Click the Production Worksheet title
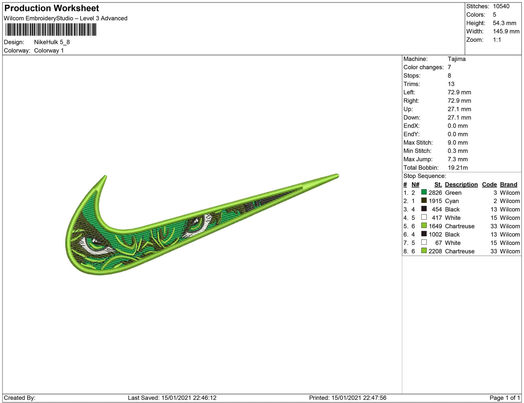Image resolution: width=524 pixels, height=403 pixels. coord(51,8)
